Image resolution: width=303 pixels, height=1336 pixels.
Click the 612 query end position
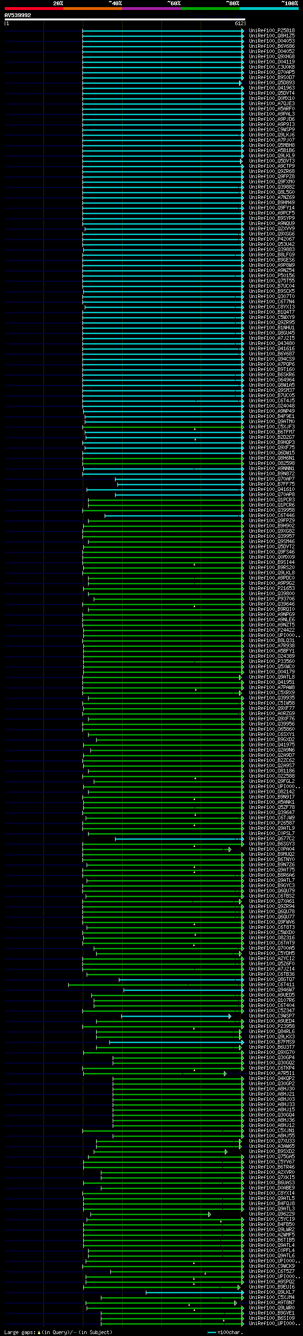[x=239, y=24]
